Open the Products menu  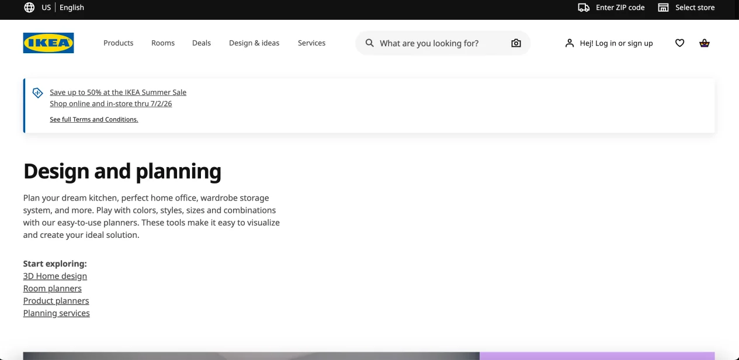coord(119,43)
